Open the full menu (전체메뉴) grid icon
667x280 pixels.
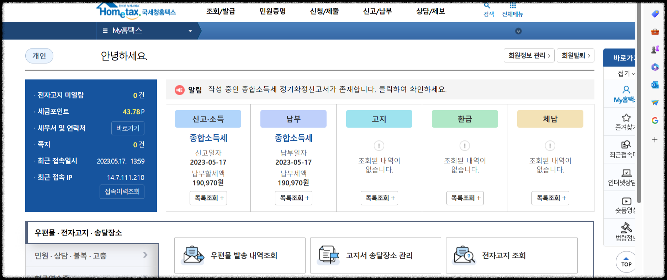point(513,5)
